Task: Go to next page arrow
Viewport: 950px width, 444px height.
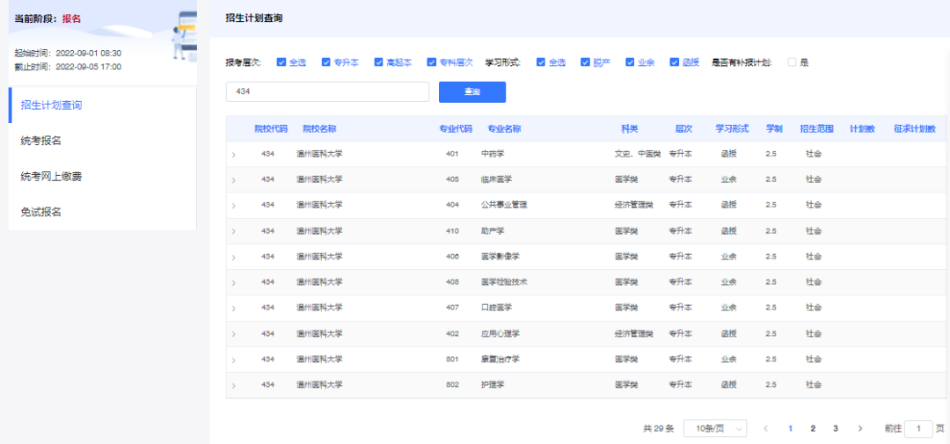Action: 860,428
